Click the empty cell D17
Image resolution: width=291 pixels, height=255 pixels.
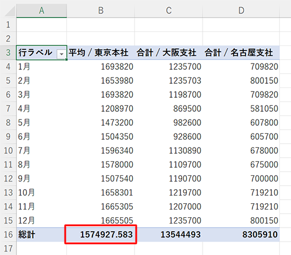[241, 249]
